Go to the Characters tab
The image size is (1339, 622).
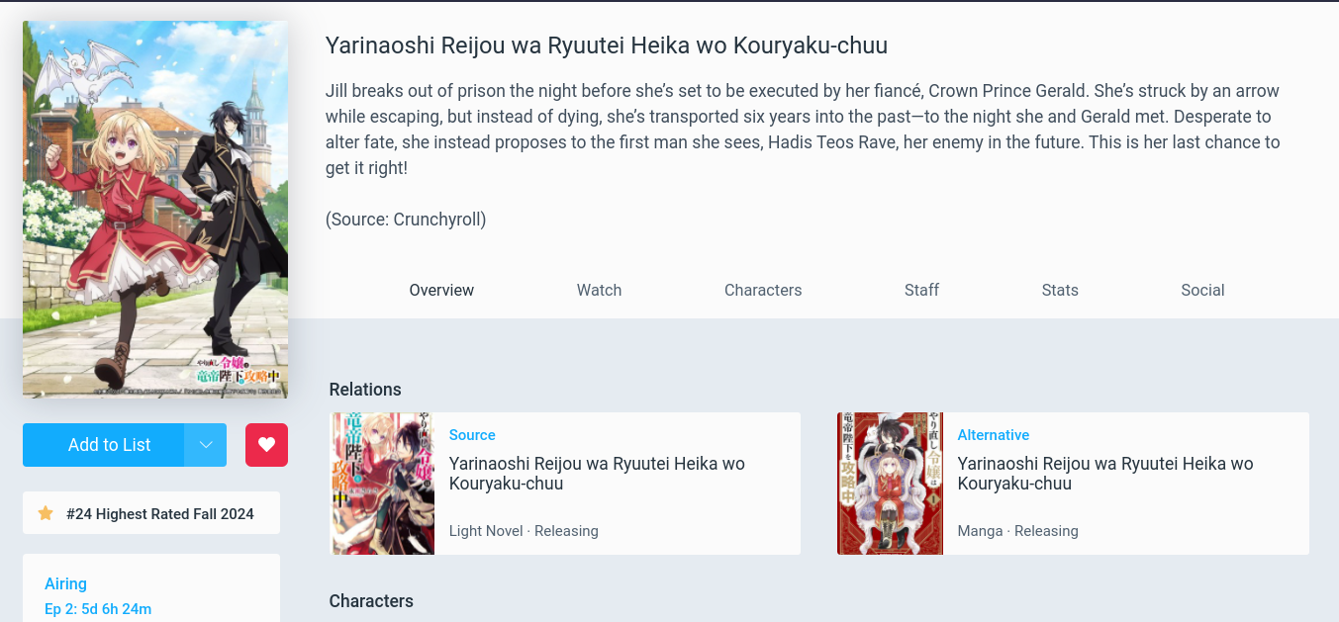(x=763, y=290)
